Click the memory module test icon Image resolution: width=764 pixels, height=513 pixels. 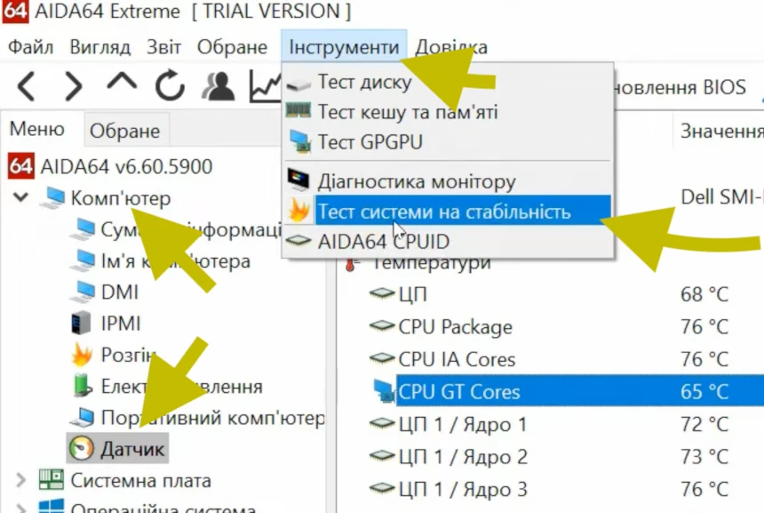[298, 110]
